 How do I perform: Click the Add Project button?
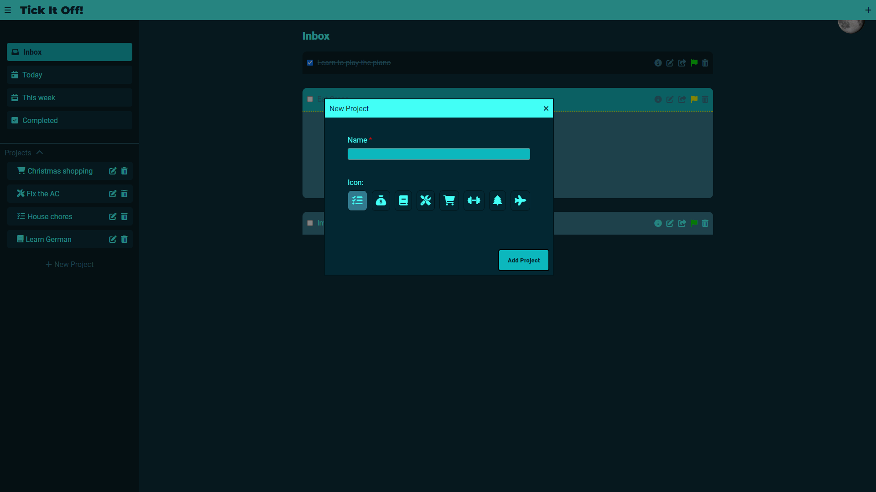[x=524, y=260]
